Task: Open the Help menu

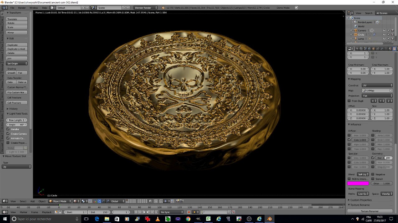Action: [44, 7]
